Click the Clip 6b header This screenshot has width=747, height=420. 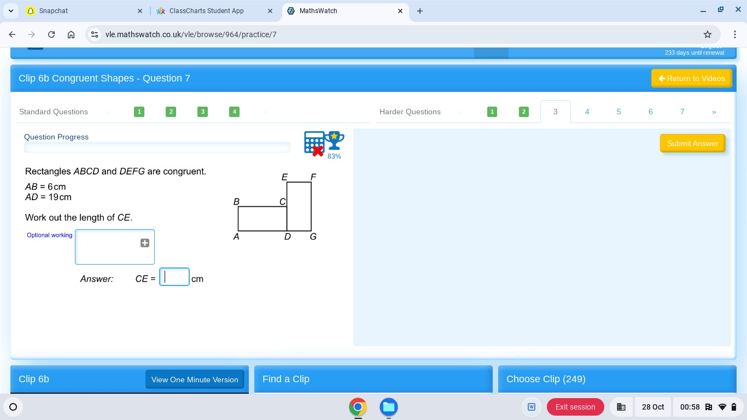(x=34, y=379)
